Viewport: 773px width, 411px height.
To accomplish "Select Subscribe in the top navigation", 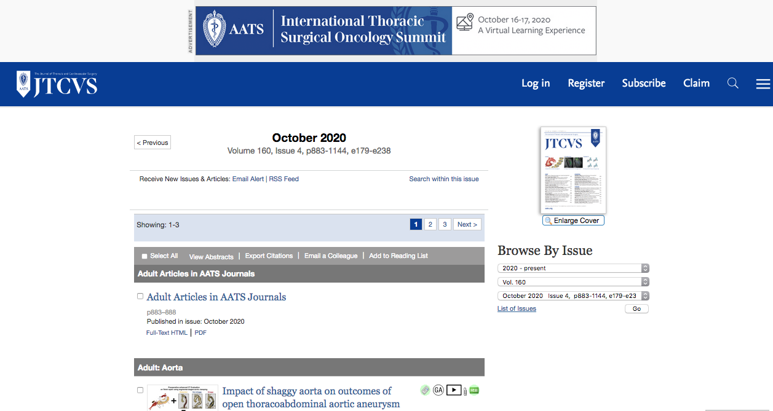I will [644, 83].
